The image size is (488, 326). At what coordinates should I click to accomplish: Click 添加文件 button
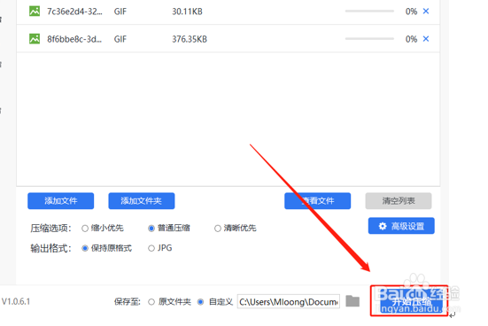61,201
